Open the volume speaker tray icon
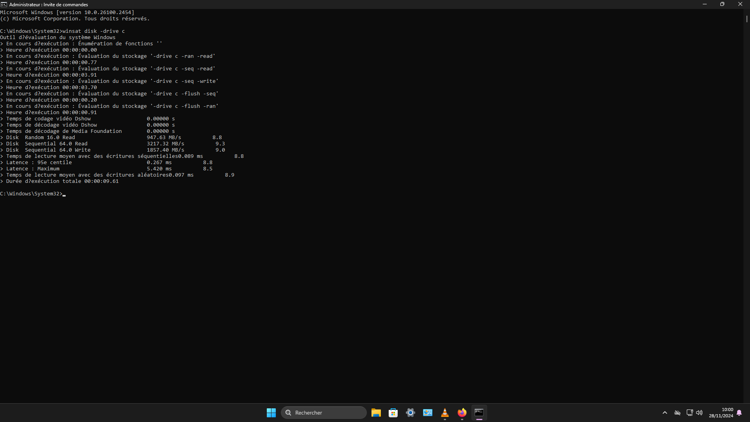 tap(699, 413)
